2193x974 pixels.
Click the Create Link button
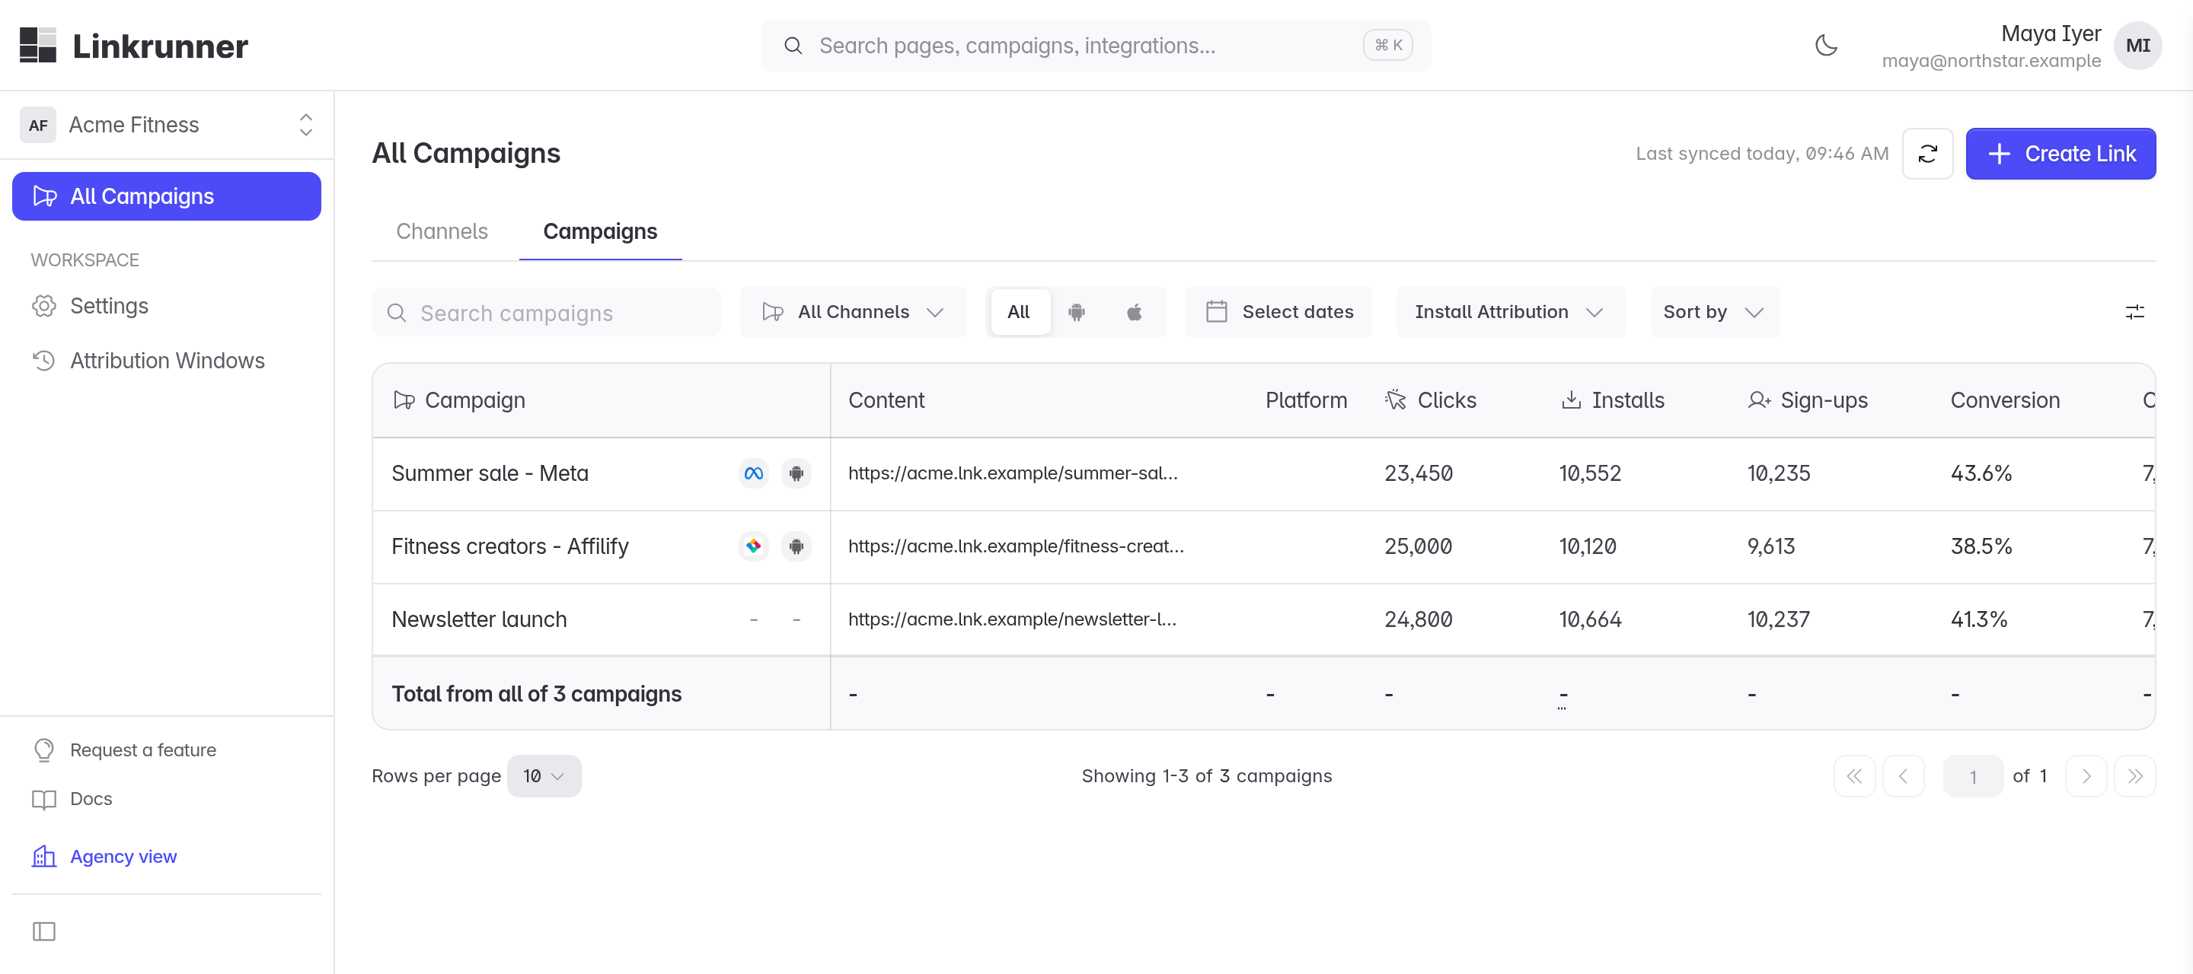pyautogui.click(x=2061, y=154)
